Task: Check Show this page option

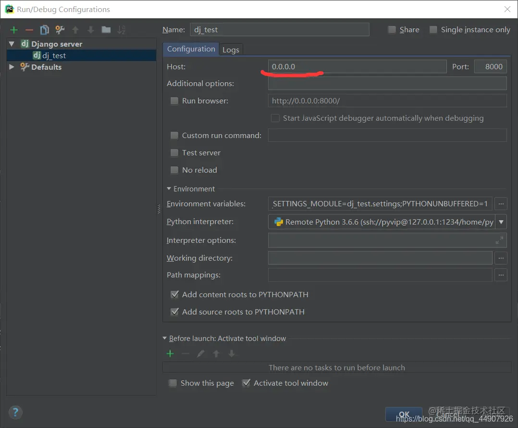Action: (173, 383)
